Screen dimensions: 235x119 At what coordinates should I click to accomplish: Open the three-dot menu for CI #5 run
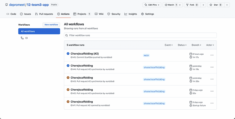point(212,55)
